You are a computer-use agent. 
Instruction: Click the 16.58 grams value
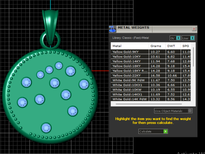(x=155, y=75)
